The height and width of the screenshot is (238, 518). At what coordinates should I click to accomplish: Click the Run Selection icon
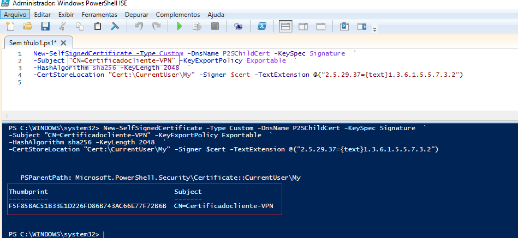197,26
